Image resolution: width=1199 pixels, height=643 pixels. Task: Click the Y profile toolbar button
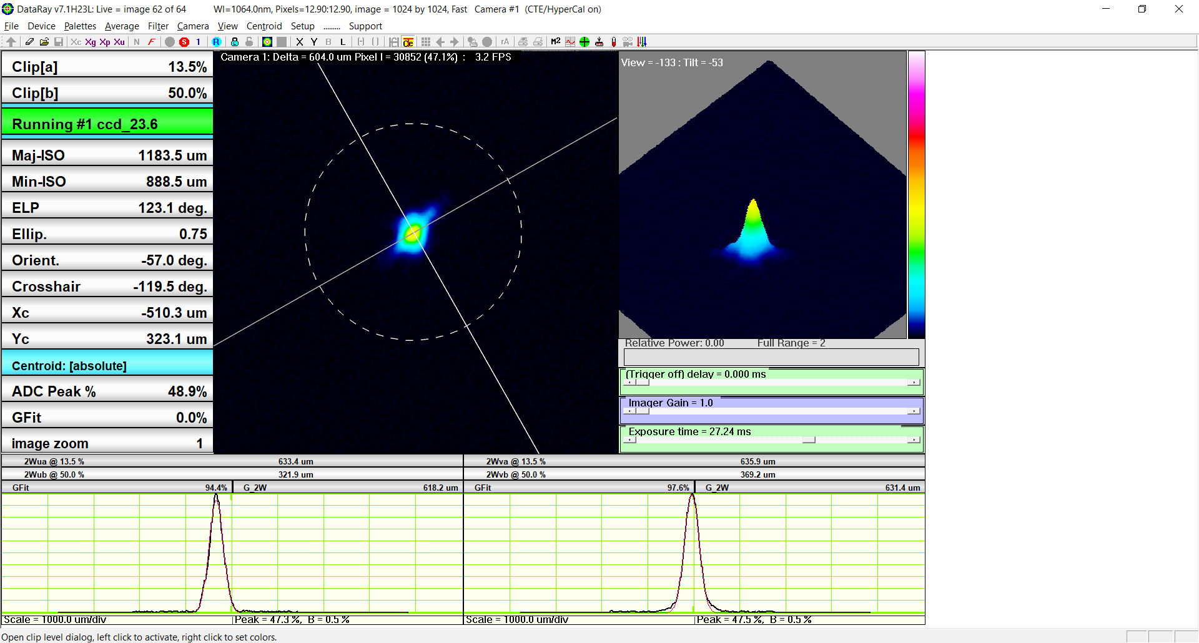tap(314, 42)
